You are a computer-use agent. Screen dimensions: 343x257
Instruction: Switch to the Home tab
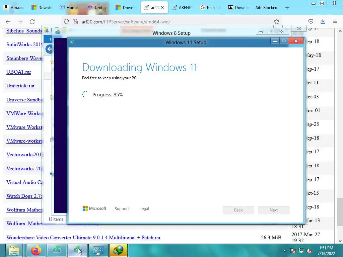point(69,7)
